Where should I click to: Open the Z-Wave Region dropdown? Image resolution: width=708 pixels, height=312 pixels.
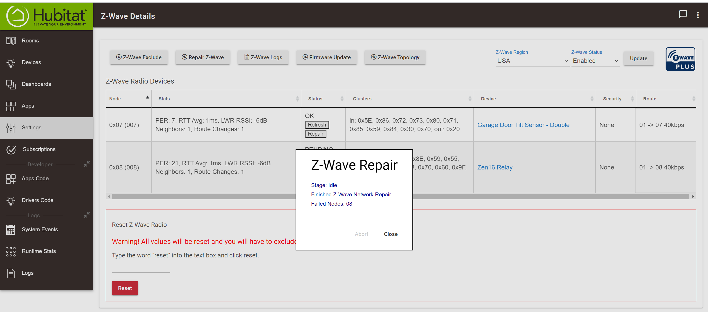pos(532,61)
